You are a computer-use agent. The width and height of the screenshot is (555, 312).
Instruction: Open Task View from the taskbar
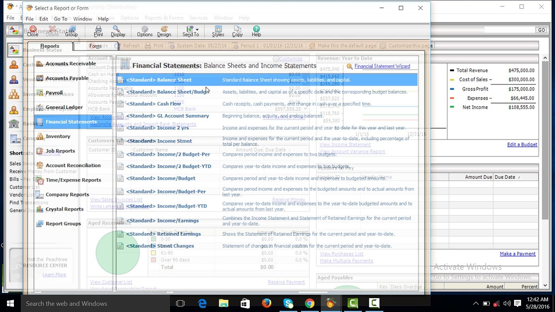click(180, 303)
